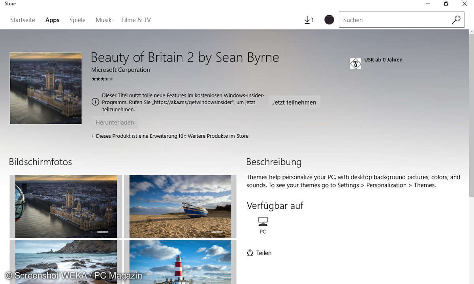Viewport: 474px width, 284px height.
Task: Click the Jetzt teilnehmen button
Action: coord(294,102)
